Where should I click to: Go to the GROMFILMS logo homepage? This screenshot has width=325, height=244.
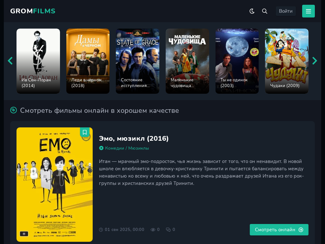[x=33, y=11]
